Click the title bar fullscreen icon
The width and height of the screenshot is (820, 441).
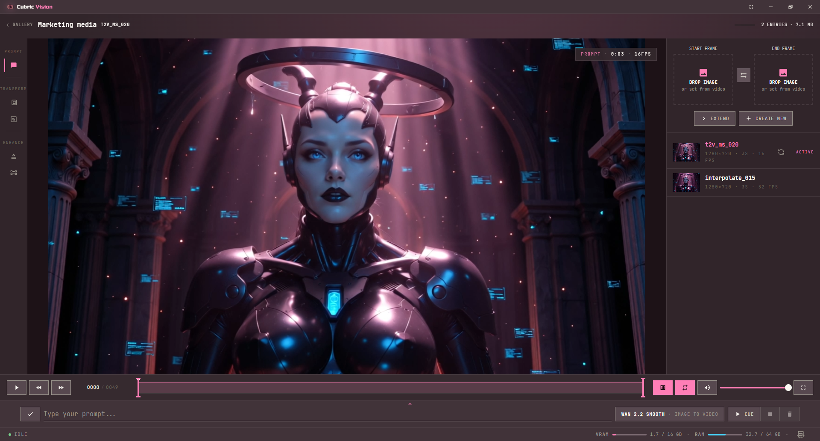(751, 7)
